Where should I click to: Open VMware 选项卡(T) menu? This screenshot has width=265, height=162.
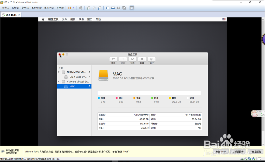point(49,8)
